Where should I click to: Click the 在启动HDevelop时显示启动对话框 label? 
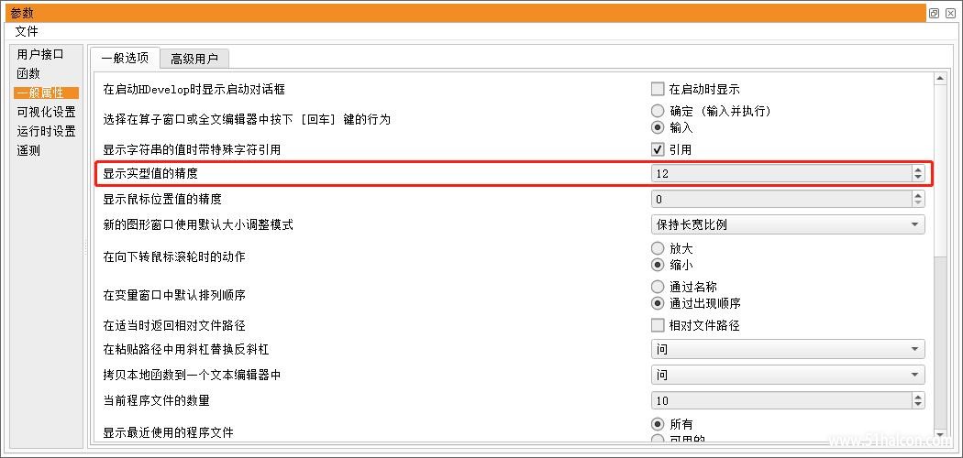tap(194, 90)
